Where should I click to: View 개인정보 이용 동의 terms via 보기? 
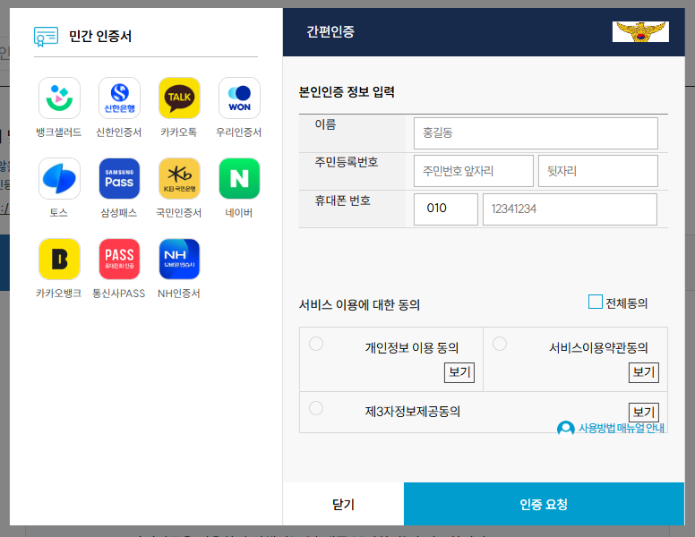click(459, 372)
